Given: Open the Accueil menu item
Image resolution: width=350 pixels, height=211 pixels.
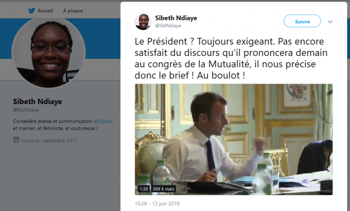Looking at the screenshot, I should pos(45,11).
